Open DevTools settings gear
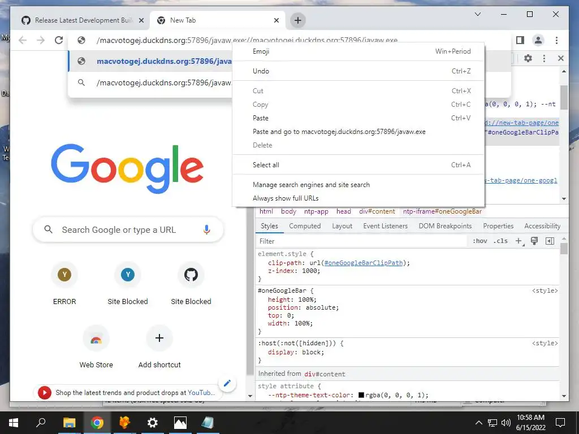 [528, 58]
